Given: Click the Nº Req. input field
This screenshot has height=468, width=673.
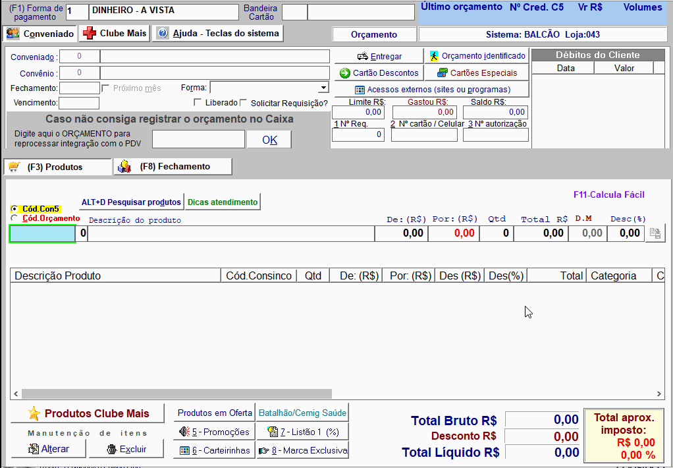Looking at the screenshot, I should click(x=358, y=134).
